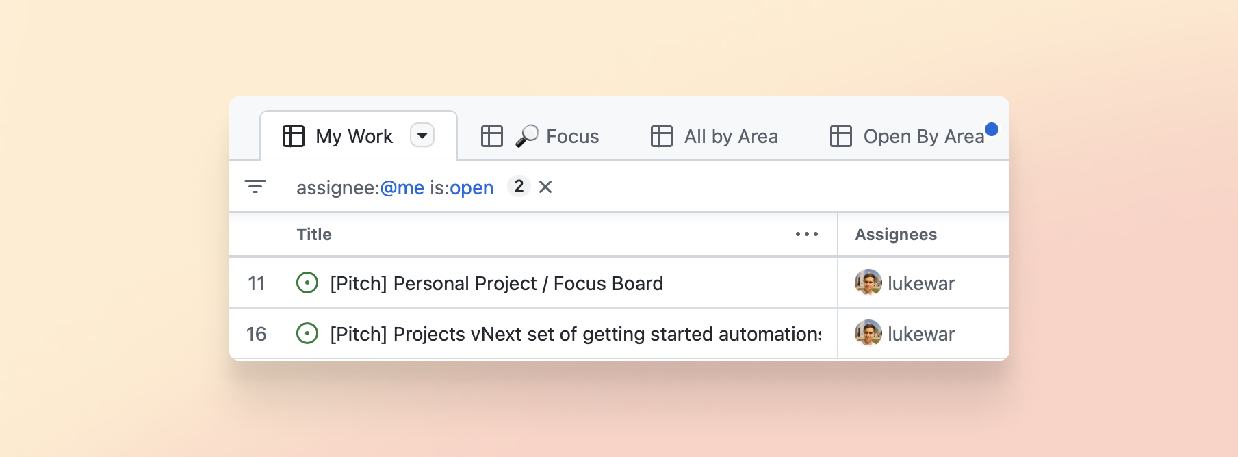The image size is (1238, 457).
Task: Switch to the Focus tab
Action: (x=572, y=136)
